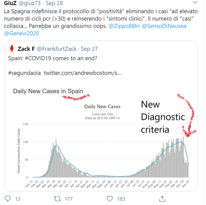This screenshot has width=206, height=205.
Task: Open the @Zippo88lrr mention link
Action: (125, 26)
